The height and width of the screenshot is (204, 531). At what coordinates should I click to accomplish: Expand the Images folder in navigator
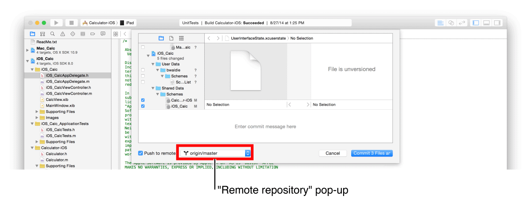pos(37,118)
